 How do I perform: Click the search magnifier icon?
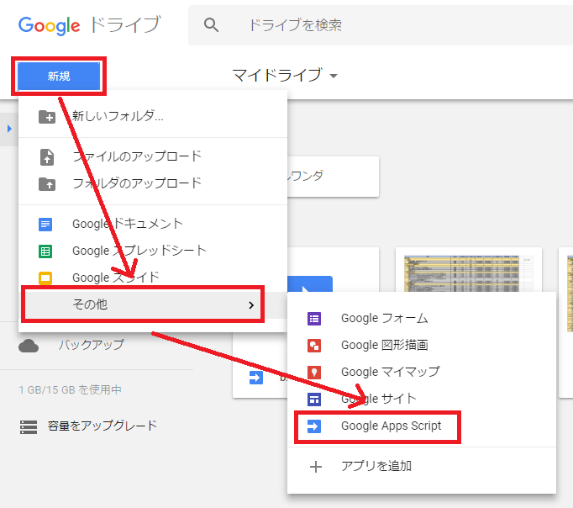coord(211,25)
